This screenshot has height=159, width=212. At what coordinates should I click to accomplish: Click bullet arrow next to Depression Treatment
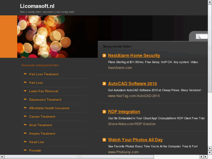click(x=25, y=99)
